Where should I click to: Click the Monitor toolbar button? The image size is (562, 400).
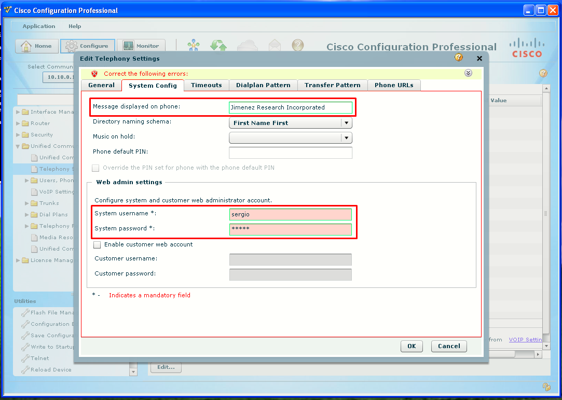point(141,46)
